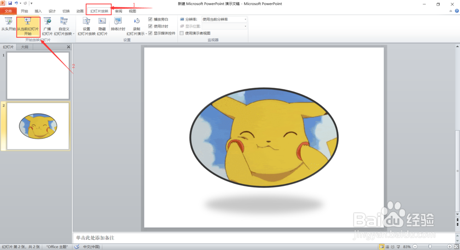Screen dimensions: 460x250
Task: Switch to 审阅 review tab
Action: tap(119, 11)
